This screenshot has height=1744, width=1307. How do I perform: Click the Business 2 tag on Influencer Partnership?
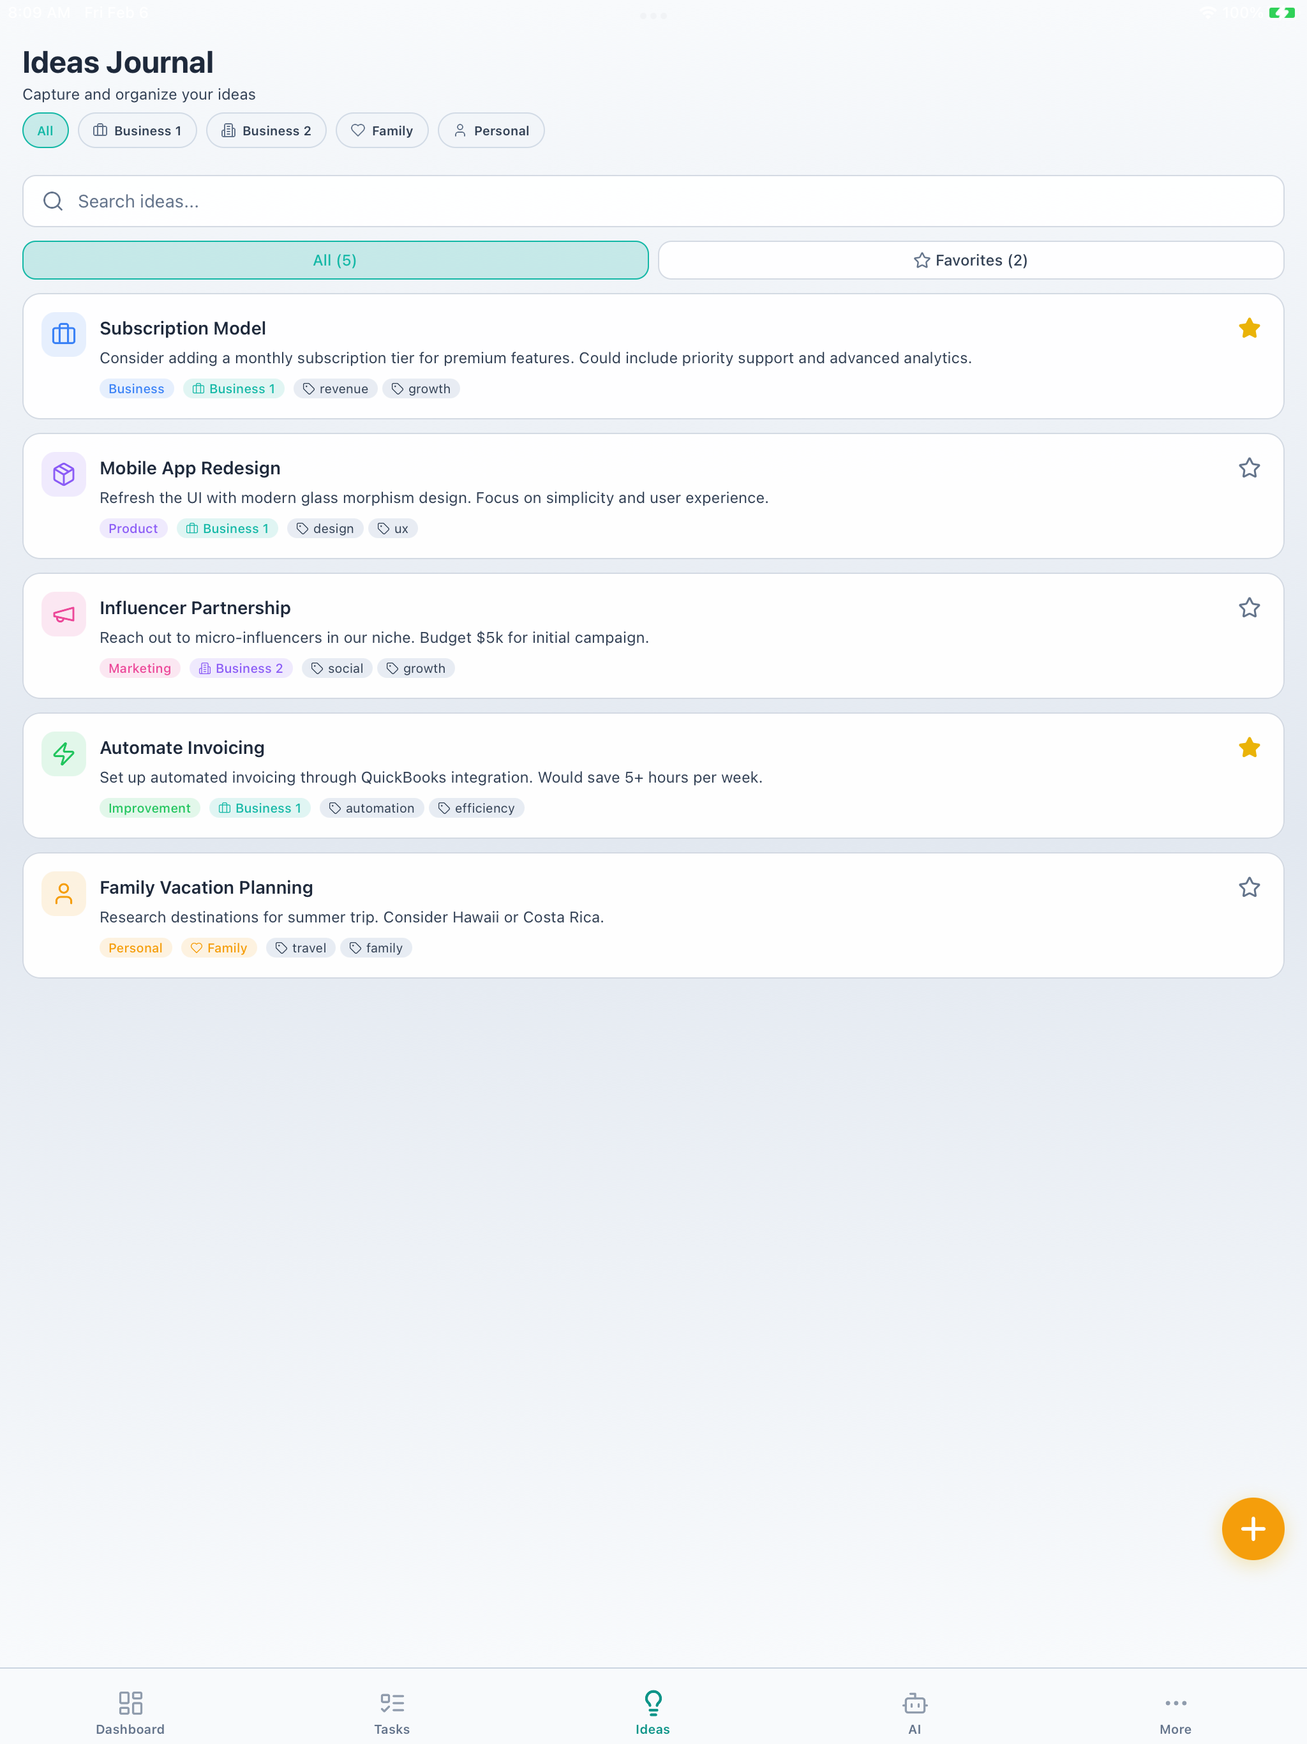241,668
